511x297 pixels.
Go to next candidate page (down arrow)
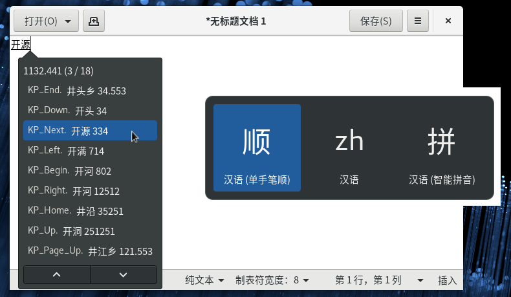(123, 275)
